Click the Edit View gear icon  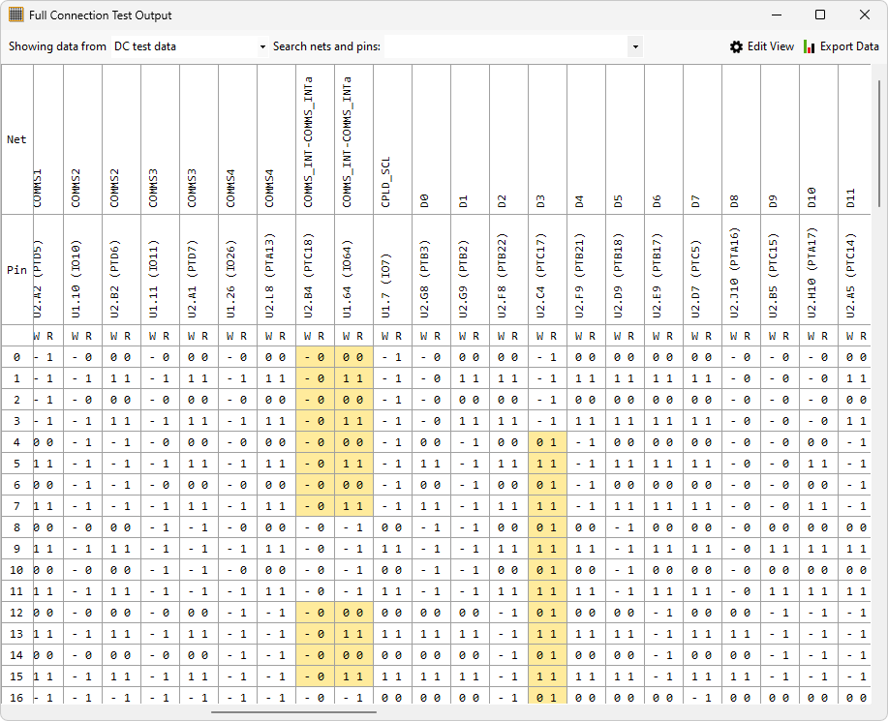pyautogui.click(x=736, y=46)
